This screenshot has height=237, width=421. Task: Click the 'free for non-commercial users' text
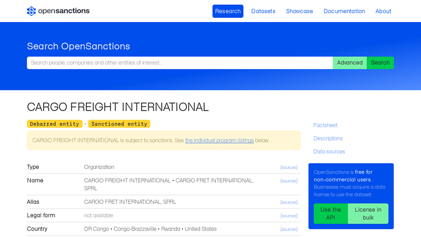(343, 176)
